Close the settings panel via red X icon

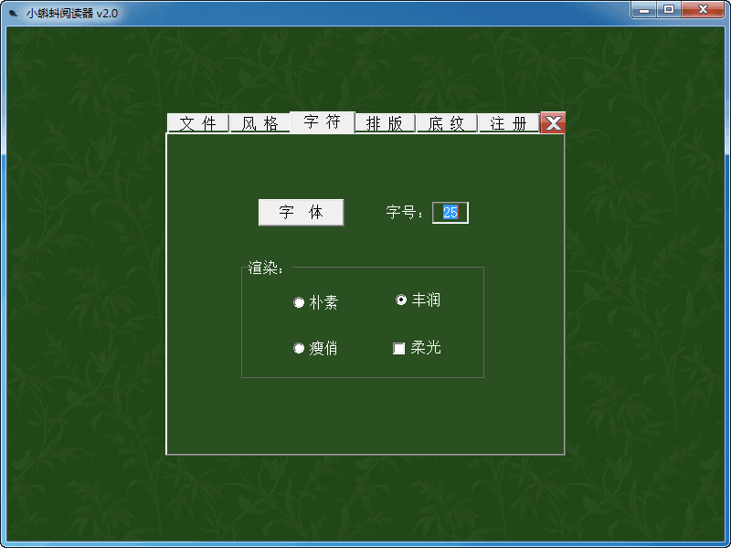(x=553, y=121)
